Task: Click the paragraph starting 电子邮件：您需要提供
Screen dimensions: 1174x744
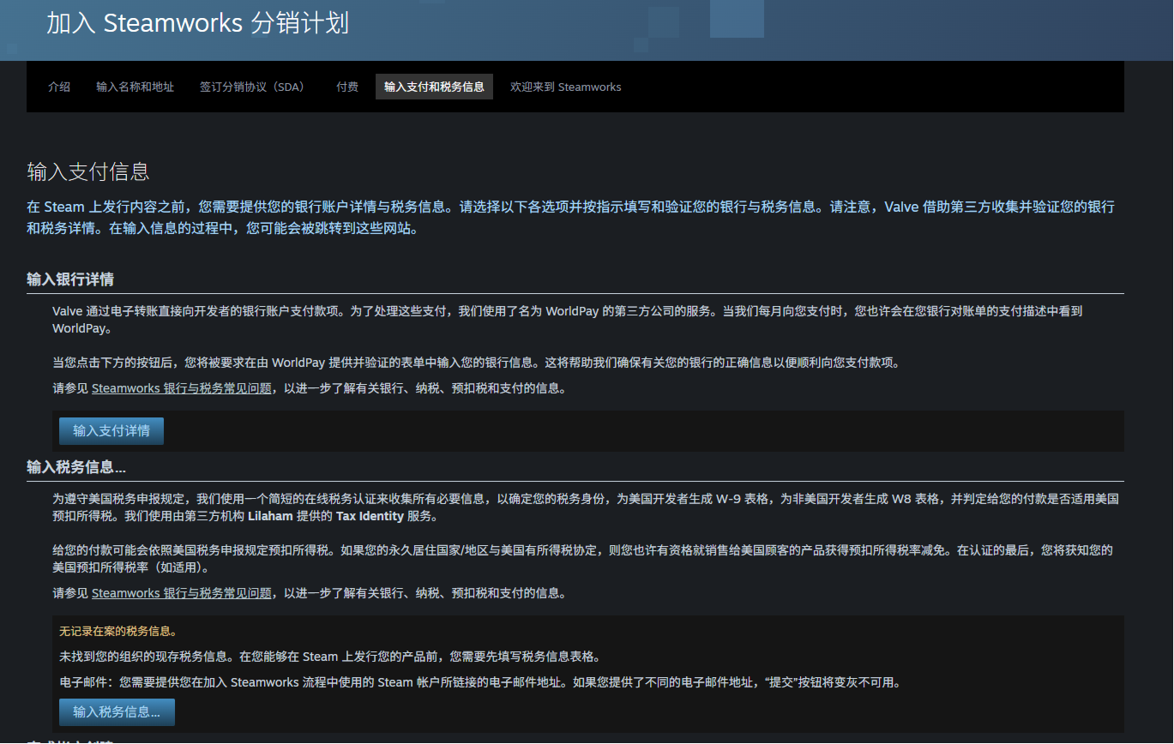Action: 480,682
